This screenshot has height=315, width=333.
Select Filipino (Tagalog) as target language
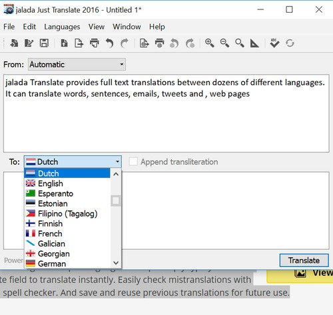67,214
